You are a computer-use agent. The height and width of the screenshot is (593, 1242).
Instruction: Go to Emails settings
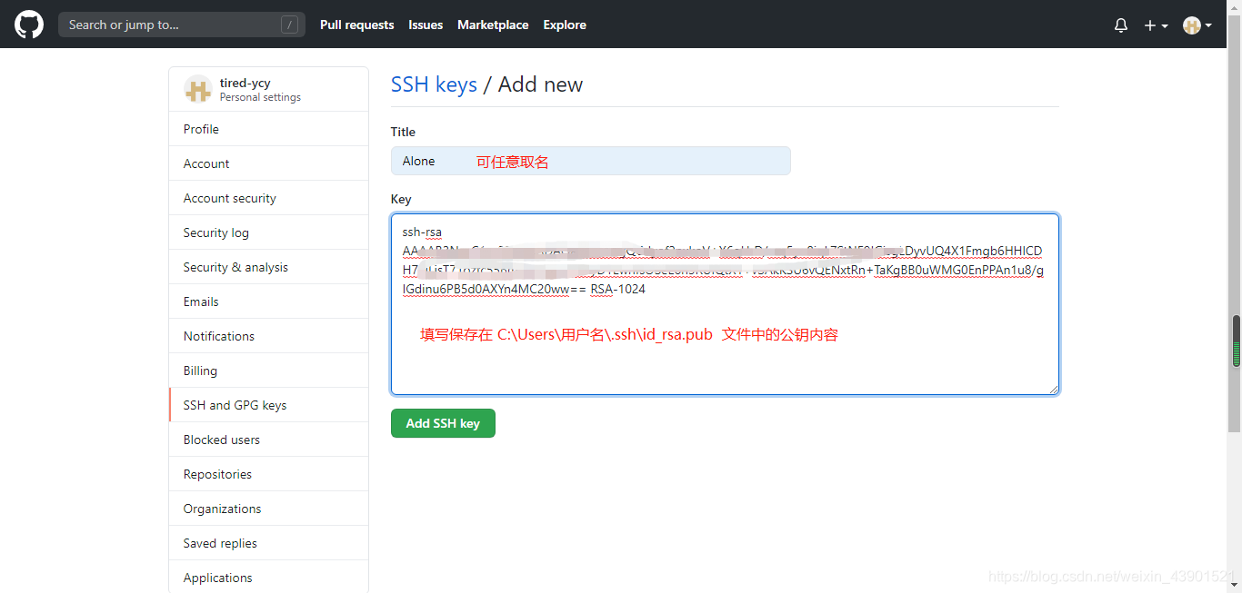point(269,301)
